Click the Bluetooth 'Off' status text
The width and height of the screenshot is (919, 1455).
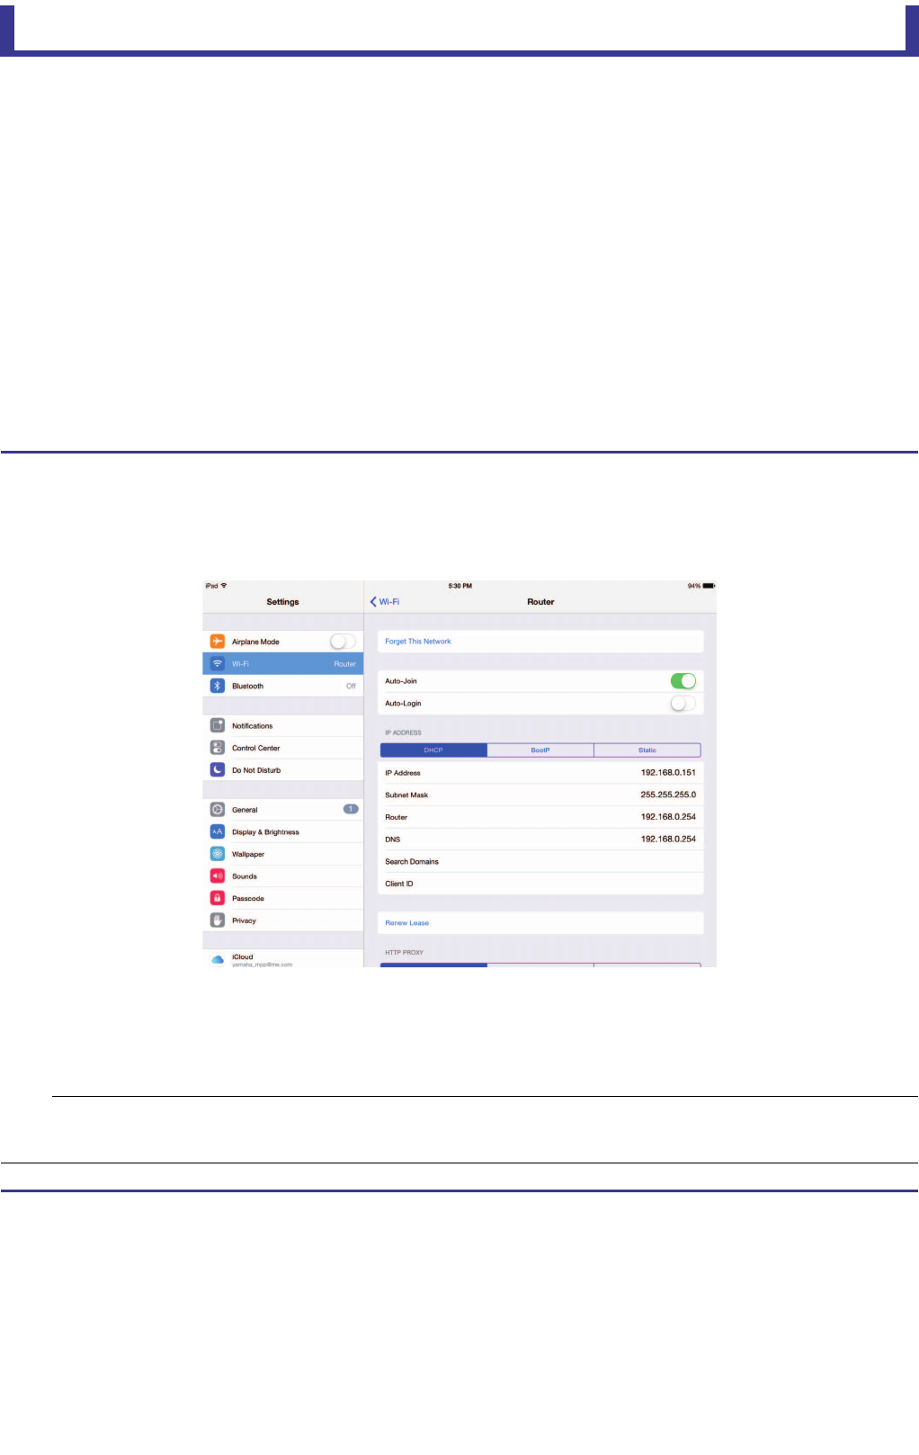click(x=351, y=686)
